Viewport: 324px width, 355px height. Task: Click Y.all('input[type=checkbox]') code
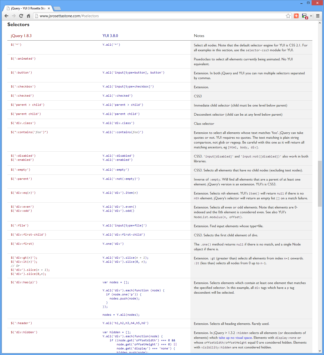click(x=128, y=86)
